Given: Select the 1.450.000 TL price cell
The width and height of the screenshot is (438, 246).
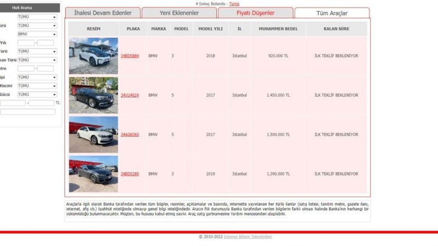Looking at the screenshot, I should click(x=278, y=95).
